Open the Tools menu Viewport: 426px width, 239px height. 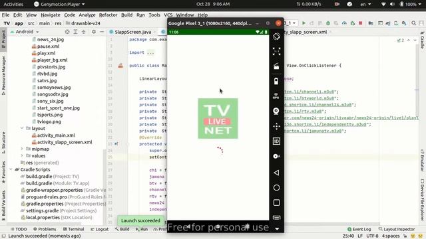tap(154, 15)
